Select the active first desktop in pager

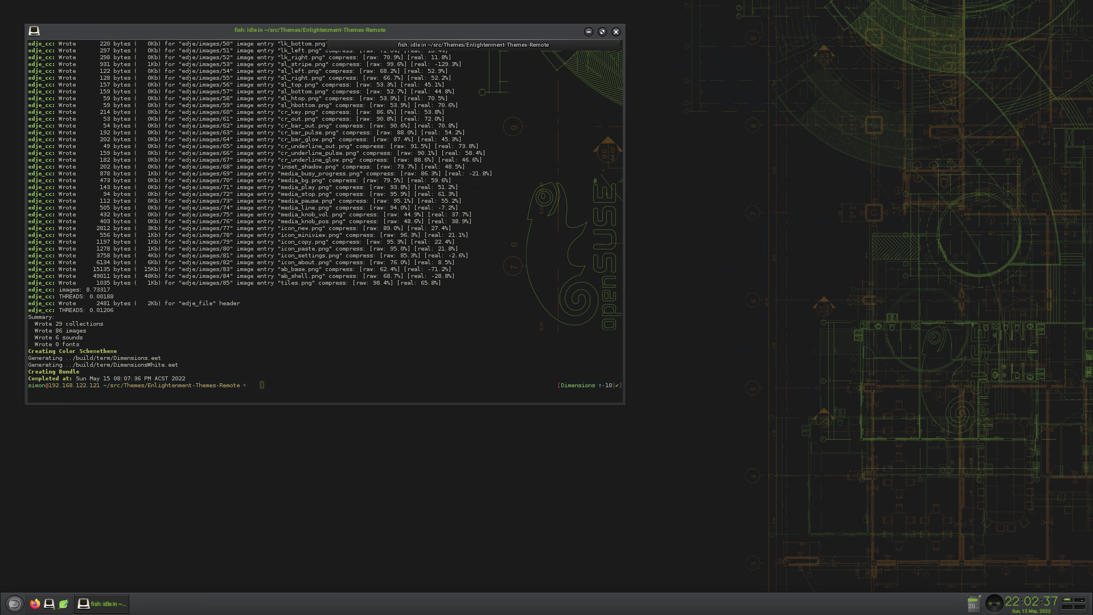(1067, 600)
